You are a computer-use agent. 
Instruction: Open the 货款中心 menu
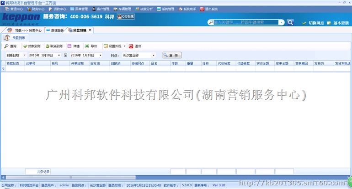57,9
